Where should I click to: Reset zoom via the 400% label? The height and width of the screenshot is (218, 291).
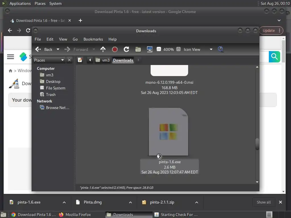tap(169, 49)
